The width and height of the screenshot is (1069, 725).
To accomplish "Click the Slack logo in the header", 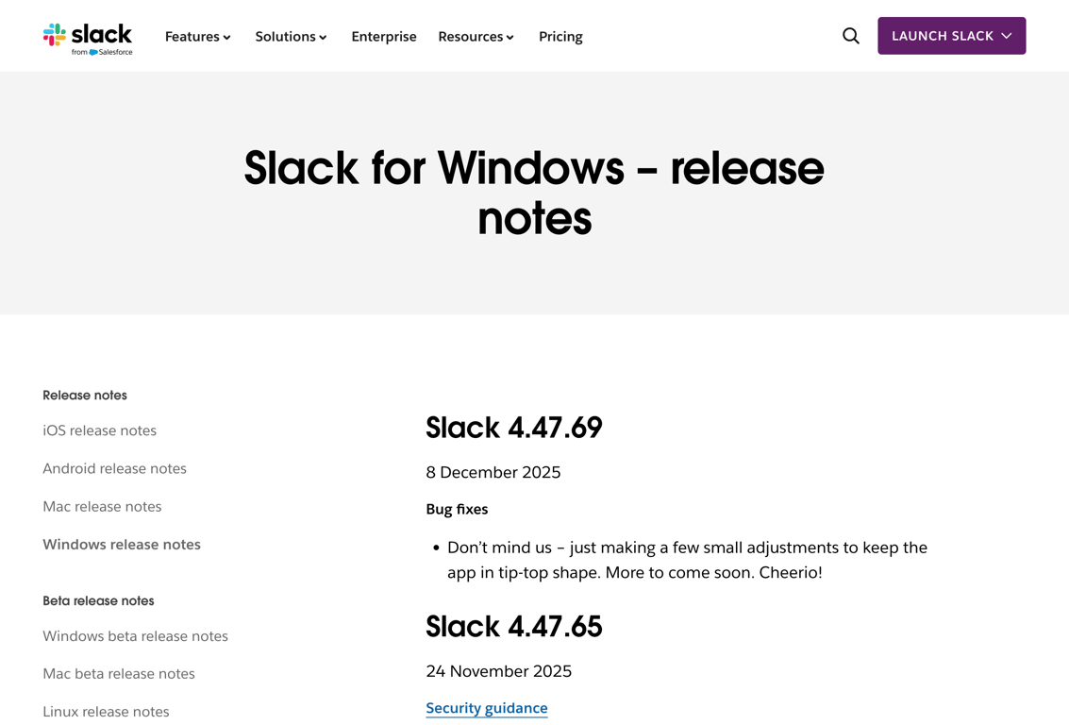I will (88, 38).
